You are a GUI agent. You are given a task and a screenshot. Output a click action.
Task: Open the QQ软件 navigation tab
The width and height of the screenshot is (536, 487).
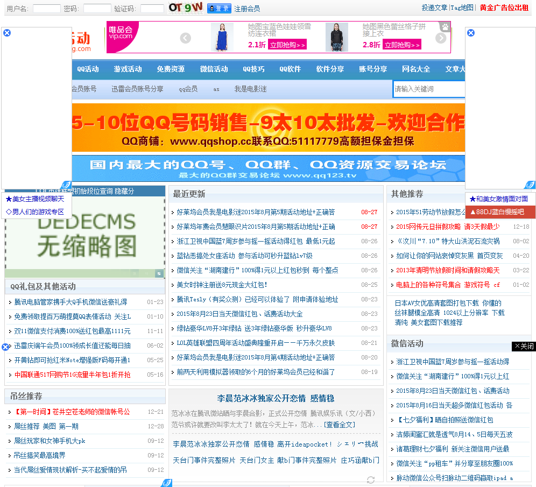coord(290,69)
